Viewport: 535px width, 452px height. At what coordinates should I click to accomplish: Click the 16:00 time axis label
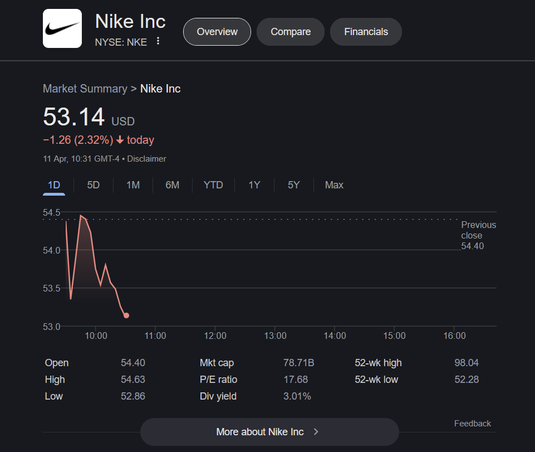point(454,336)
